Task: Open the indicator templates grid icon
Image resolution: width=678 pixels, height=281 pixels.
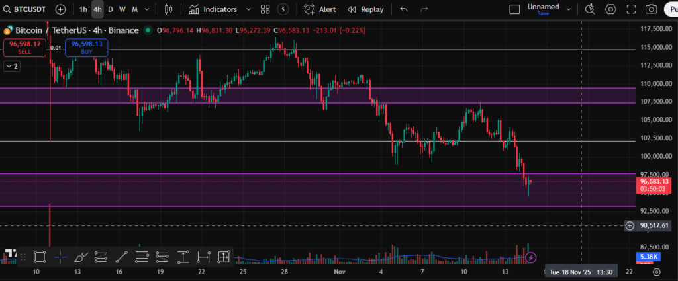Action: [x=265, y=9]
